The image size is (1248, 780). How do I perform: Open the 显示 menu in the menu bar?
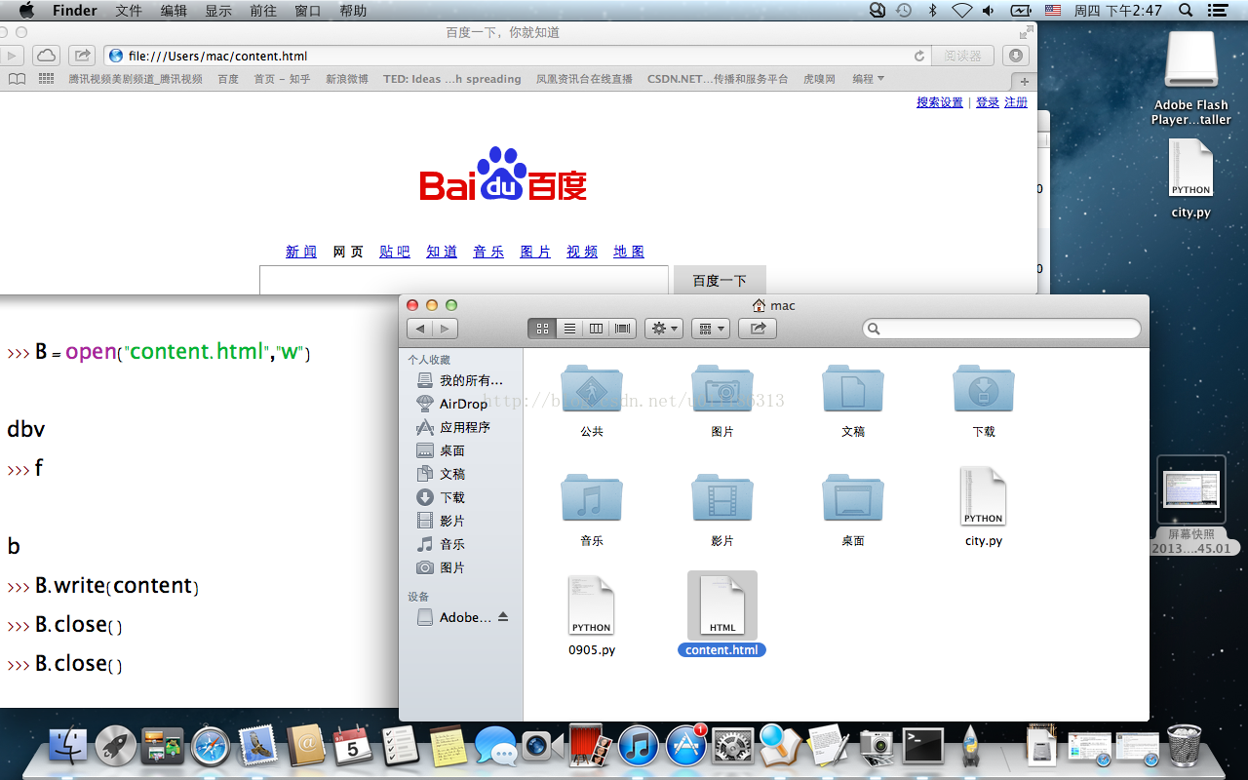(218, 11)
